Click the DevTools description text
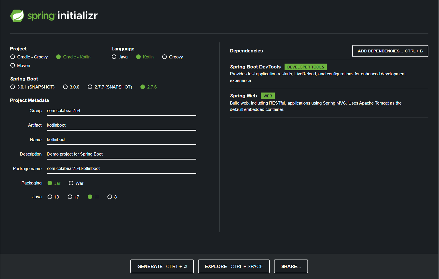The image size is (439, 279). 318,77
